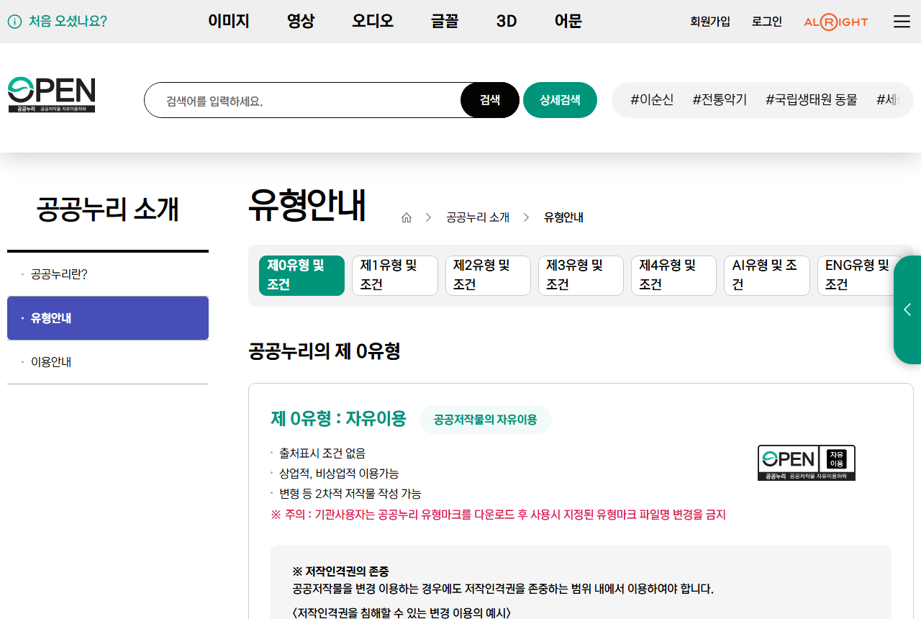Switch to the 제3유형 및 조건 tab
Screen dimensions: 921x619
click(581, 276)
